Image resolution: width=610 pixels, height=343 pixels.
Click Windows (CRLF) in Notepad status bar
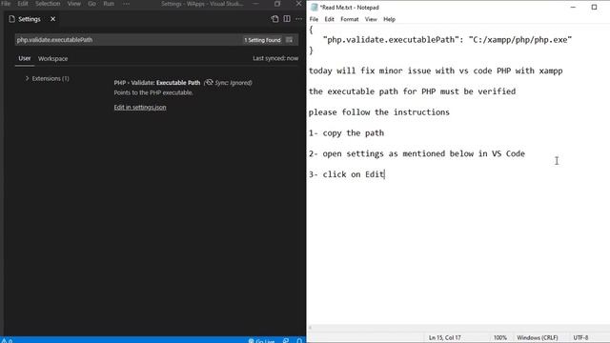[538, 337]
